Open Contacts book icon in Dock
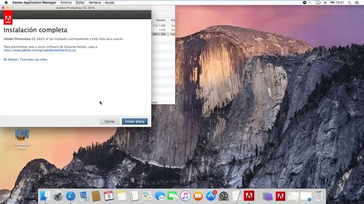Viewport: 364px width, 204px height. (x=96, y=196)
